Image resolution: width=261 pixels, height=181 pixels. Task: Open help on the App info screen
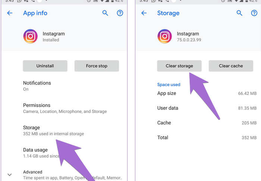pos(120,13)
